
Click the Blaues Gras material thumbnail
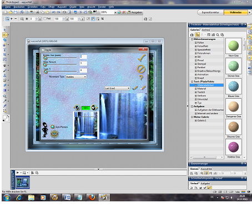coord(234,86)
